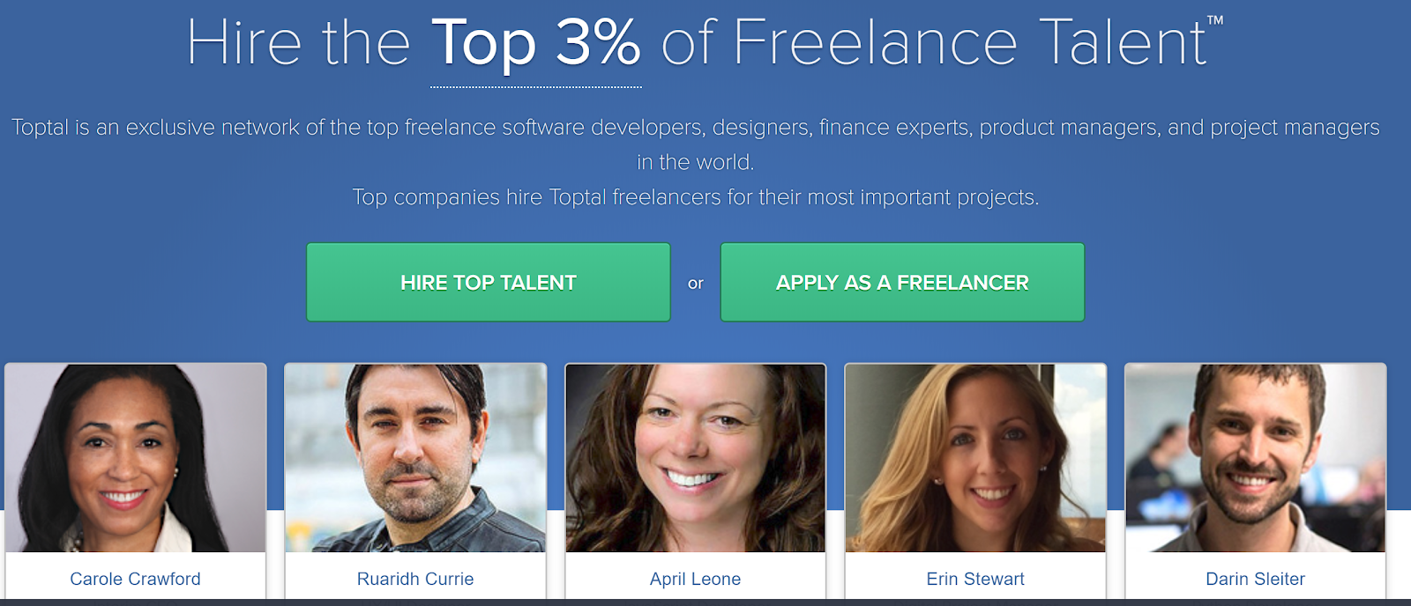Visit the Darin Sleiter name link

point(1256,579)
